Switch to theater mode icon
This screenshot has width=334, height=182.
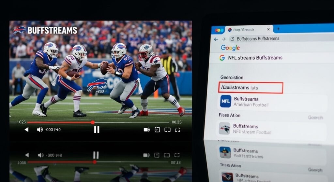click(x=167, y=130)
